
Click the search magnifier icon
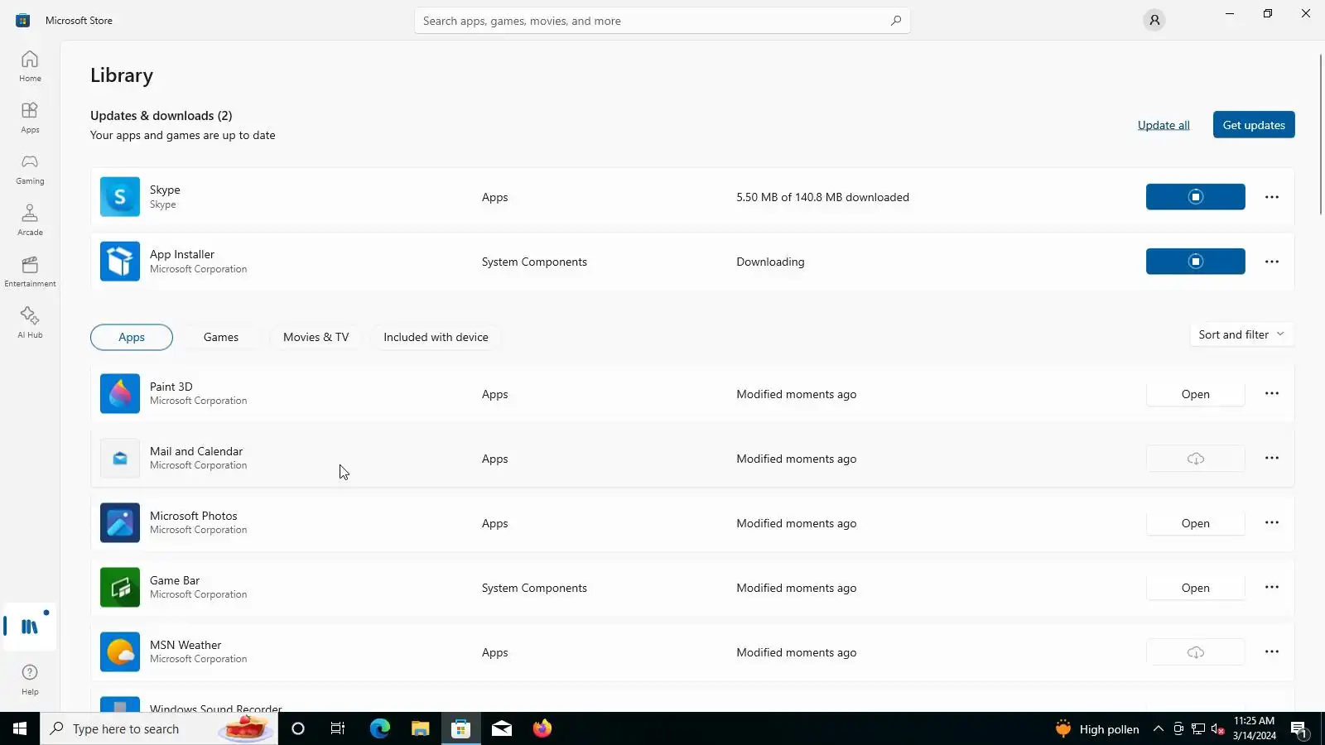tap(896, 21)
